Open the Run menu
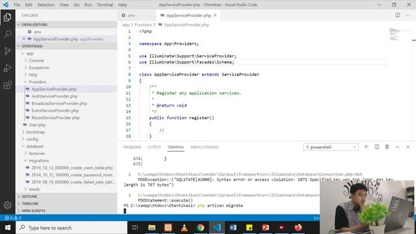The width and height of the screenshot is (416, 234). tap(88, 5)
